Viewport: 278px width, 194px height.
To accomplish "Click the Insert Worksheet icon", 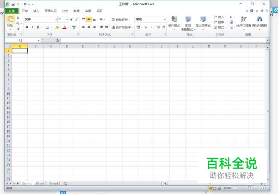I will 65,184.
